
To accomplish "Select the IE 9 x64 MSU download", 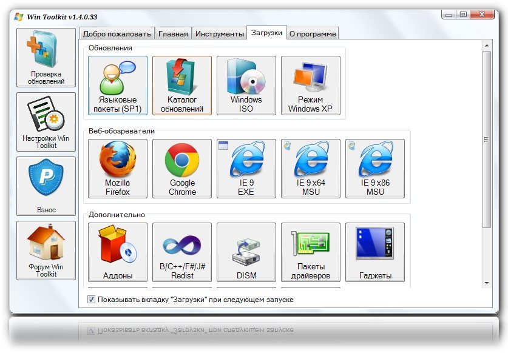I will [310, 168].
